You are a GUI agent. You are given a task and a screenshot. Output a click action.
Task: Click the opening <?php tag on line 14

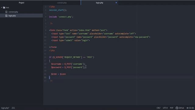52,50
